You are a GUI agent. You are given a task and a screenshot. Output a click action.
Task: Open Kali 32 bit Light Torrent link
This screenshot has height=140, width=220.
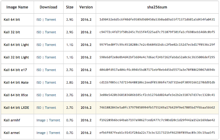(51, 57)
